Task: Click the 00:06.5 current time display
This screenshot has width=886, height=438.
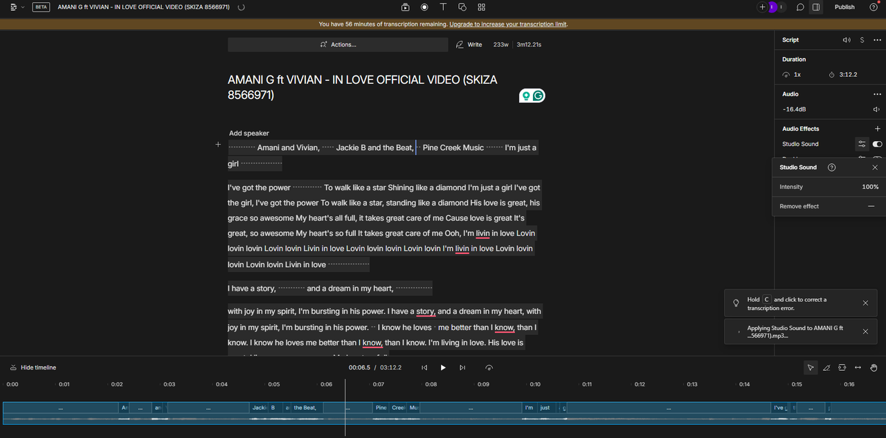Action: [x=359, y=367]
